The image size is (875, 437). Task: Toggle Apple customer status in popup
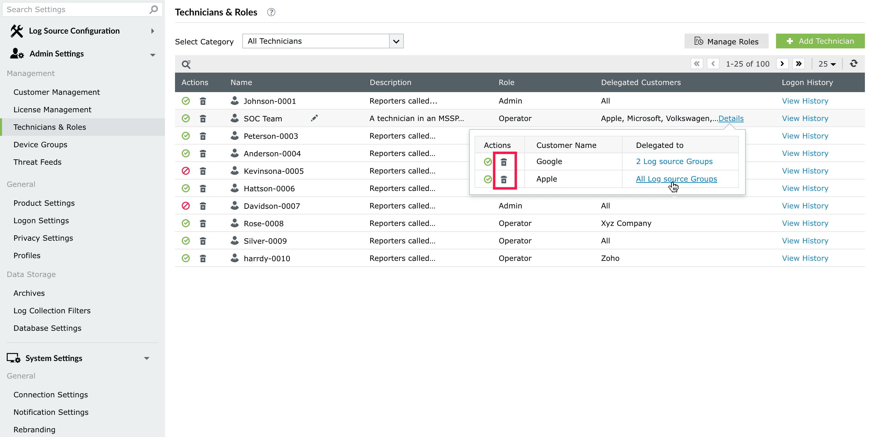pos(488,179)
